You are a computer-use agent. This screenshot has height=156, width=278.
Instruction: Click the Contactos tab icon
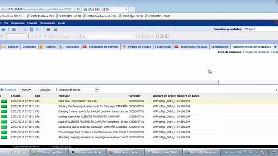tap(61, 47)
